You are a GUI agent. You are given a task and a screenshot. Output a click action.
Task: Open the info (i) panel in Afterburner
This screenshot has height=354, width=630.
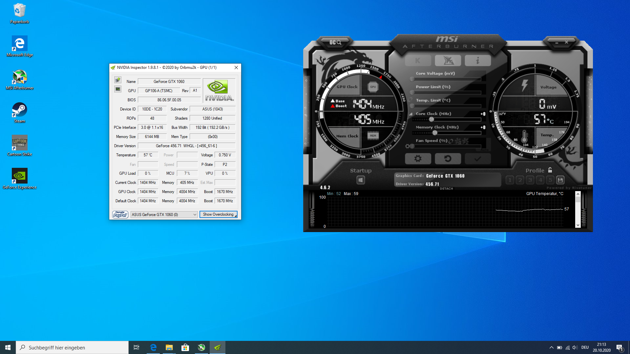coord(478,61)
